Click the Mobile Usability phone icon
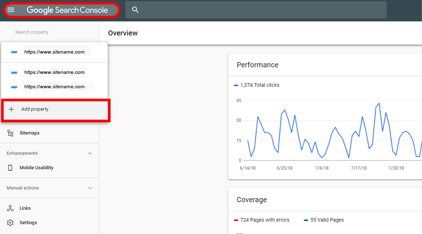The width and height of the screenshot is (422, 234). pyautogui.click(x=10, y=168)
